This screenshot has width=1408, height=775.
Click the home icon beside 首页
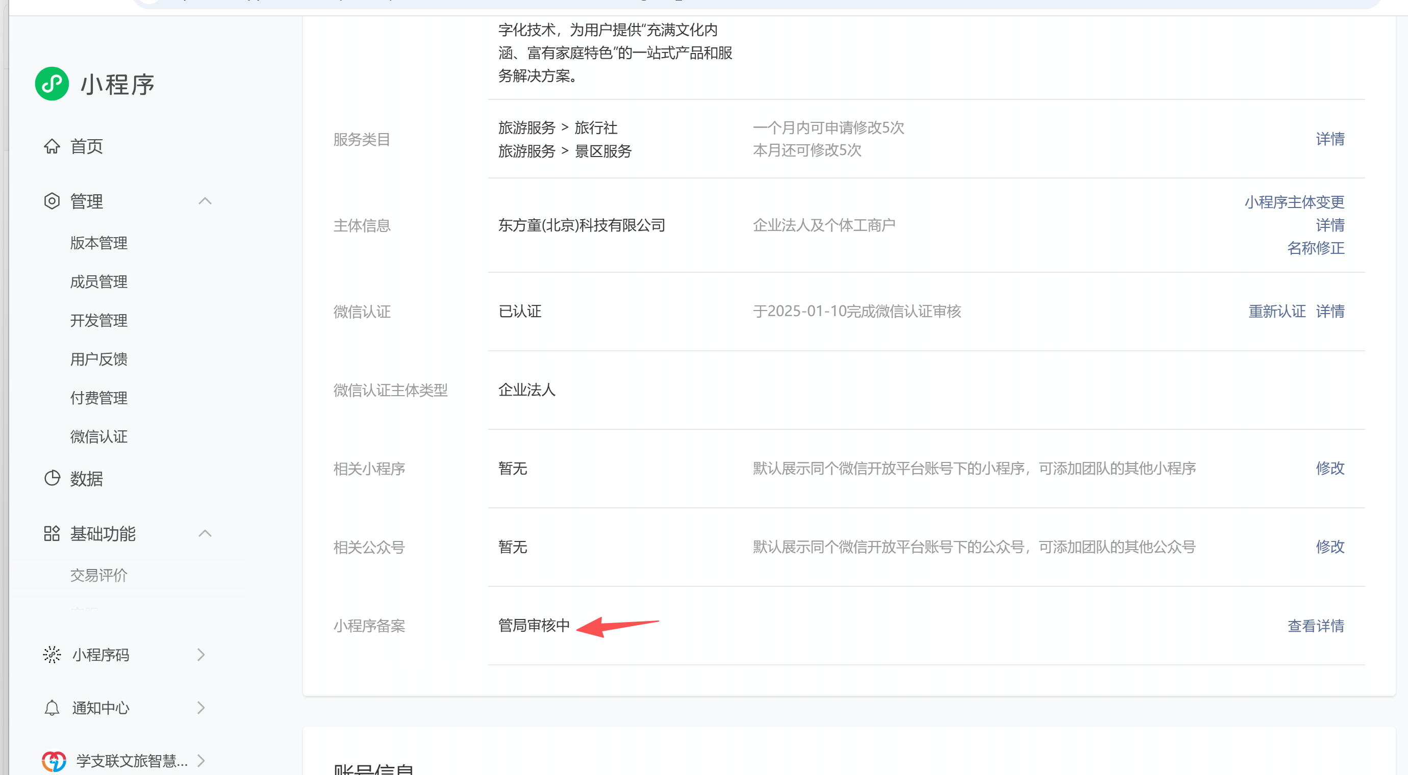click(52, 146)
